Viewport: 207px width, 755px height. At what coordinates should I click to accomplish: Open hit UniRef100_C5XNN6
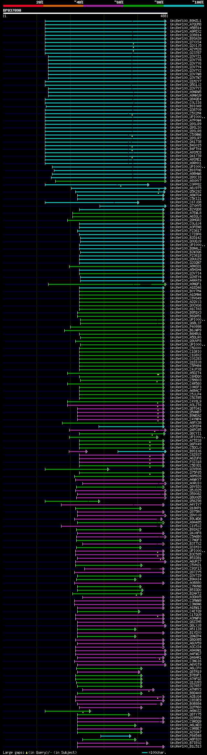pyautogui.click(x=186, y=135)
